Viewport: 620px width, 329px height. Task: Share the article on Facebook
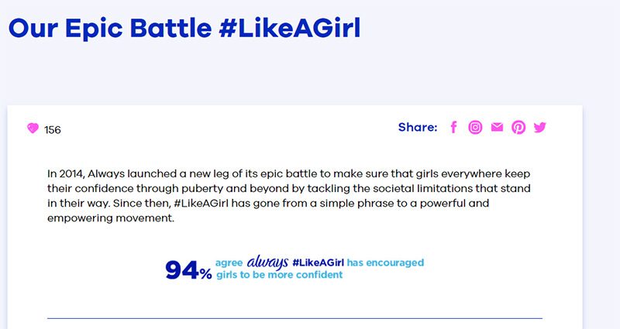click(x=453, y=127)
